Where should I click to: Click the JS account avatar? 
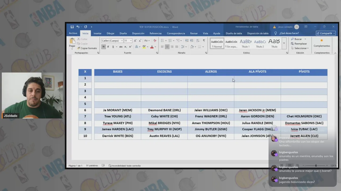pyautogui.click(x=297, y=27)
